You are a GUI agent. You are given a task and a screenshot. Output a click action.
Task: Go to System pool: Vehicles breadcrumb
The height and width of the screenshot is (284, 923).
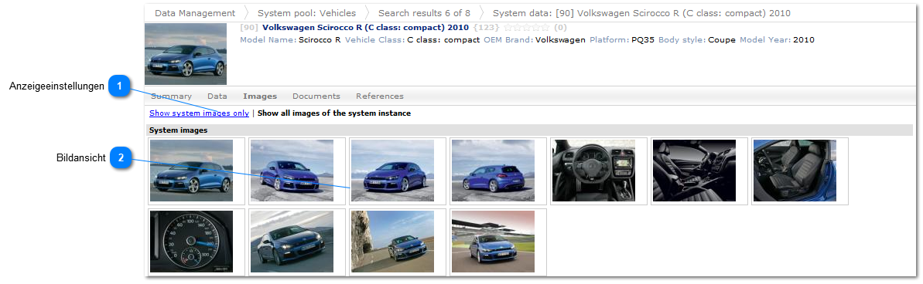click(306, 13)
